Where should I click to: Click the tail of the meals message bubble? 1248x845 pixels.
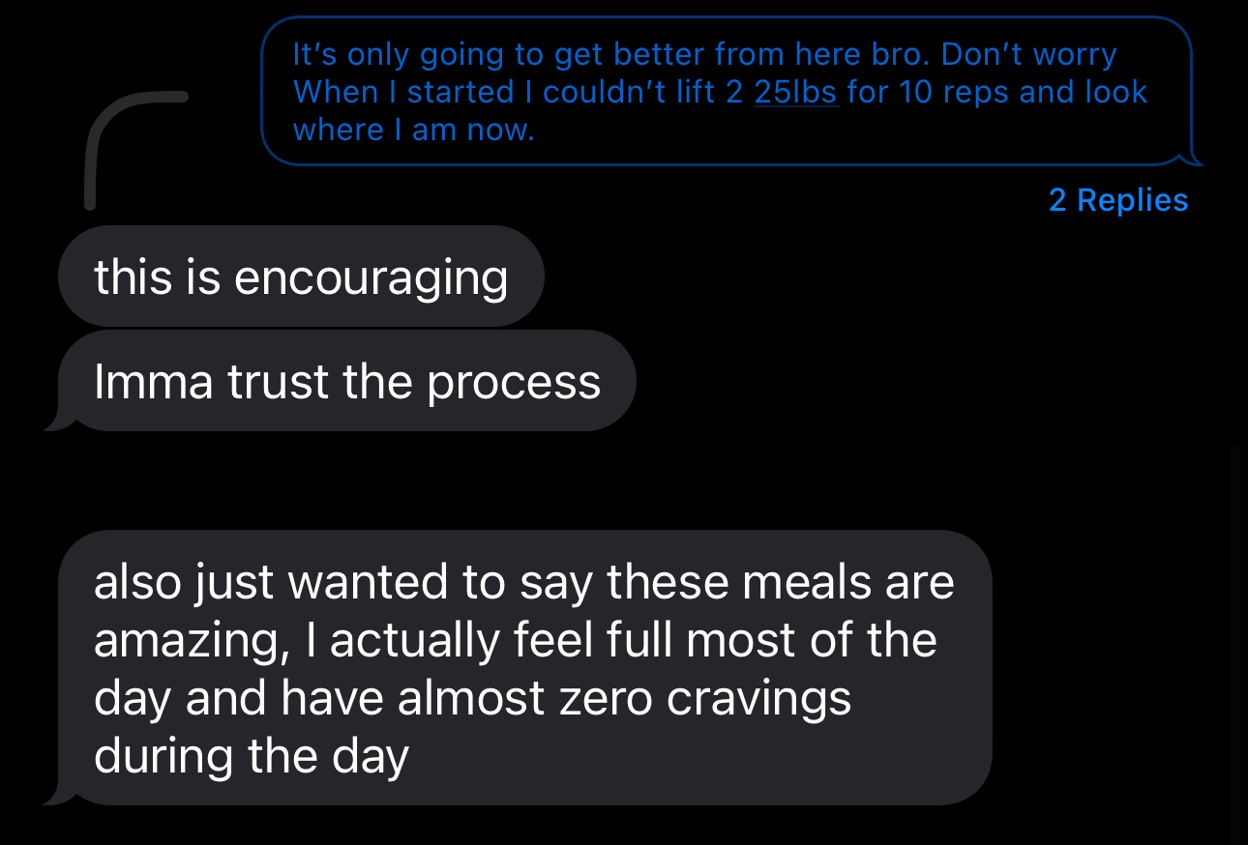56,796
